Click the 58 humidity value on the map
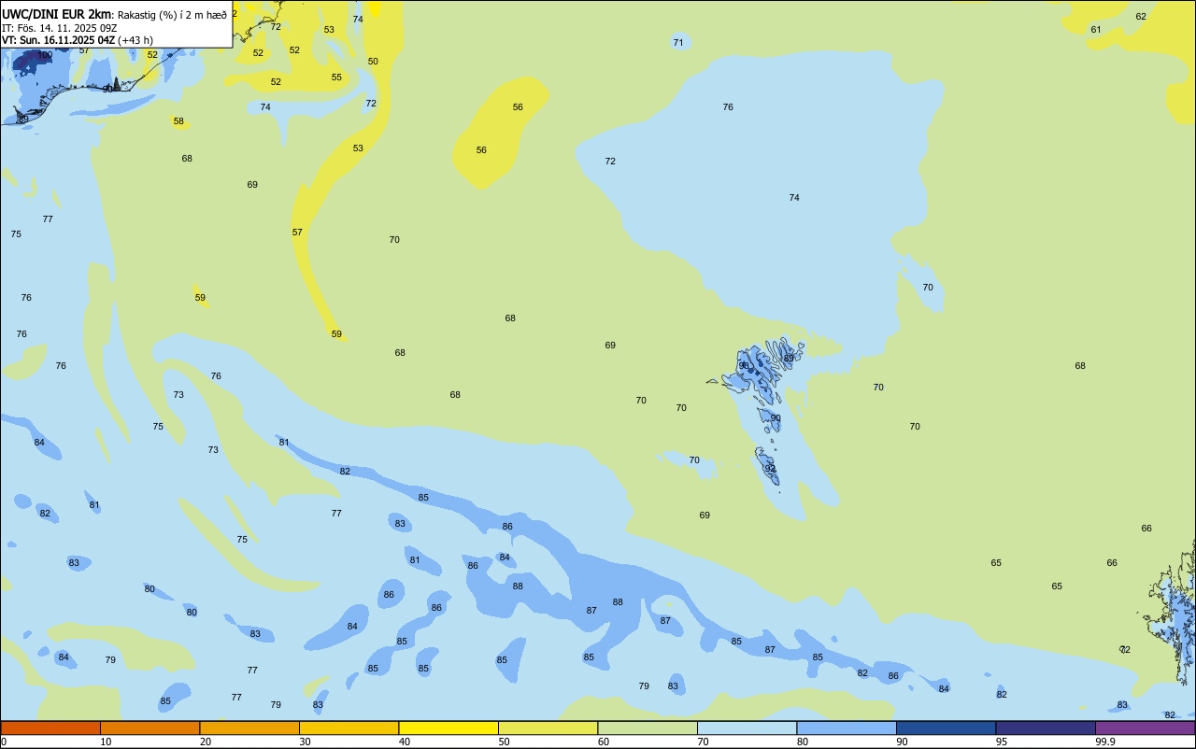The image size is (1196, 749). [x=178, y=121]
